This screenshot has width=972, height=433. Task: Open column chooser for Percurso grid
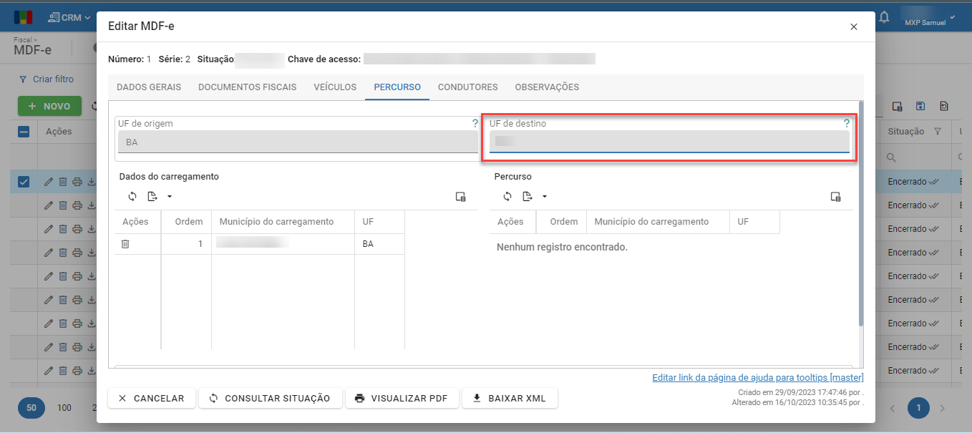click(835, 197)
